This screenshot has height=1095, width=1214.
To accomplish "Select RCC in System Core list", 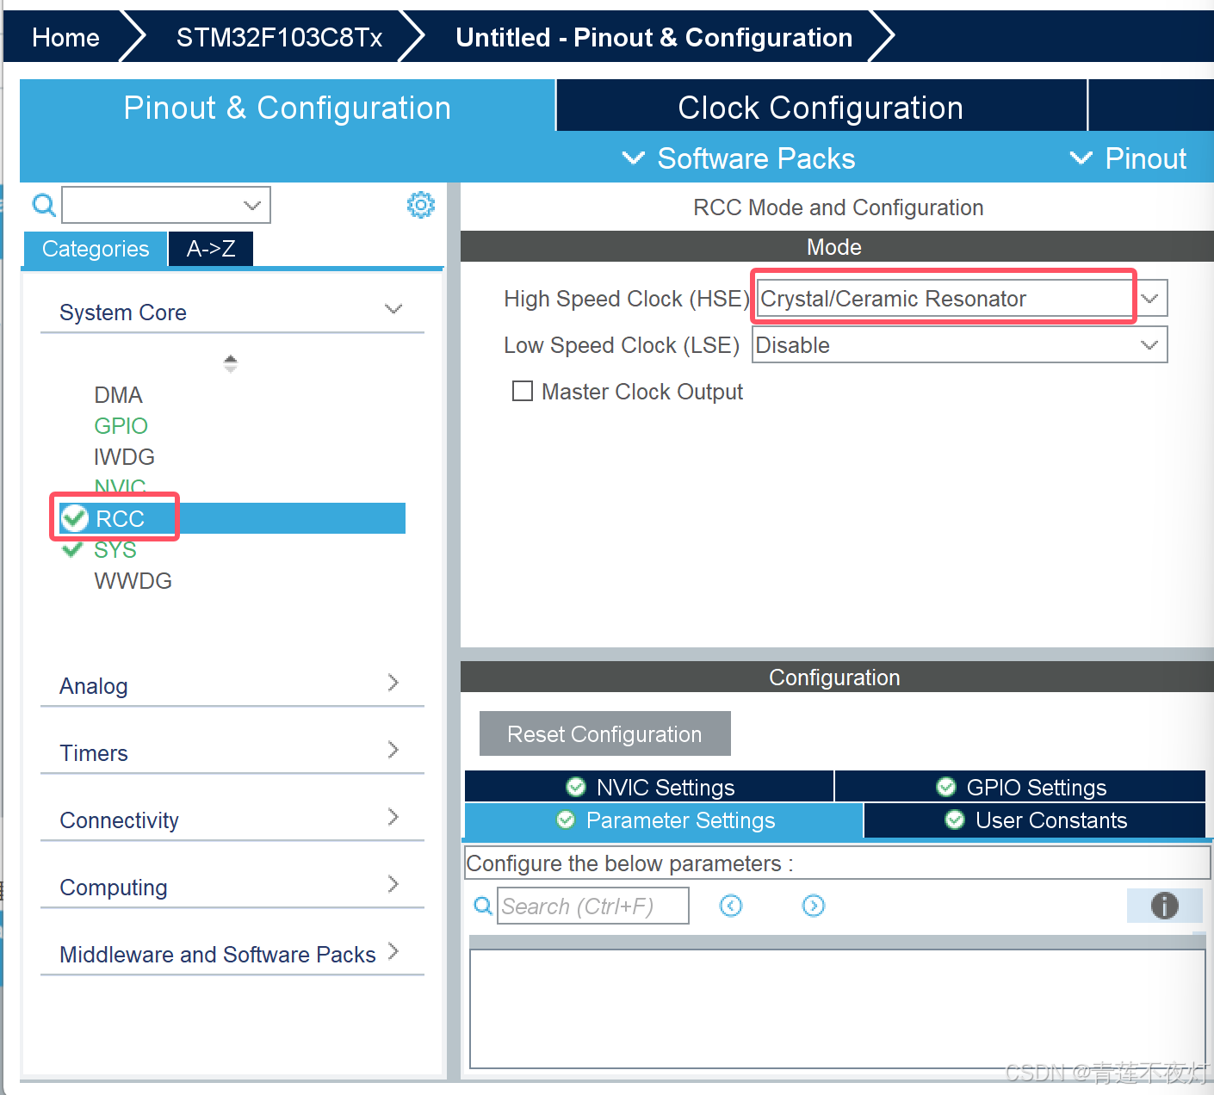I will point(232,518).
